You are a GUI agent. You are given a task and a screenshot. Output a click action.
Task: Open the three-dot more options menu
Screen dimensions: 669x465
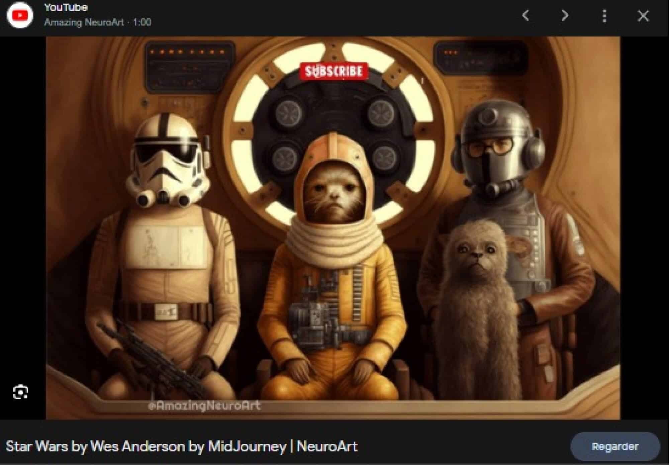pyautogui.click(x=604, y=16)
